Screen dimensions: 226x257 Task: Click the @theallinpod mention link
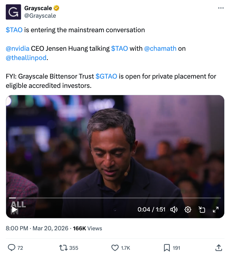pos(26,58)
